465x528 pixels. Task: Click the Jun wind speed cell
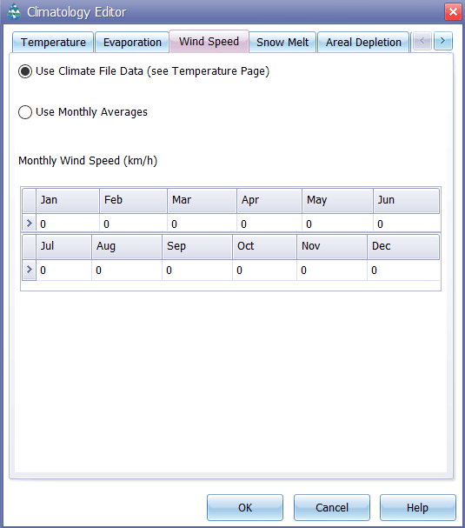point(407,224)
